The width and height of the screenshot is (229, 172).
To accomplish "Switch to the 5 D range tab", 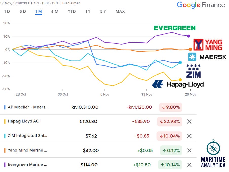I will coord(23,12).
